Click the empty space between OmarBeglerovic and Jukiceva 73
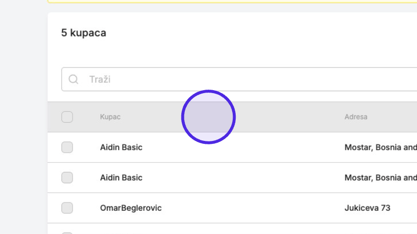This screenshot has width=417, height=234. point(252,208)
